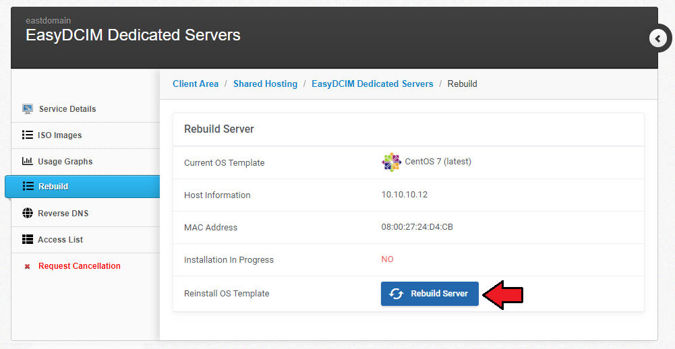This screenshot has width=675, height=349.
Task: Click the Host Information label
Action: 217,195
